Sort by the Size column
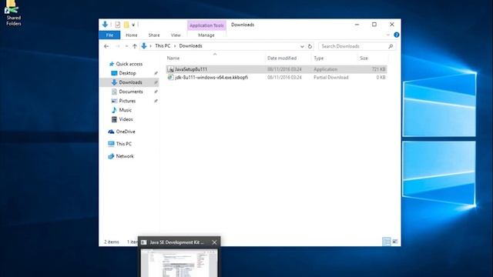The width and height of the screenshot is (493, 277). coord(373,58)
